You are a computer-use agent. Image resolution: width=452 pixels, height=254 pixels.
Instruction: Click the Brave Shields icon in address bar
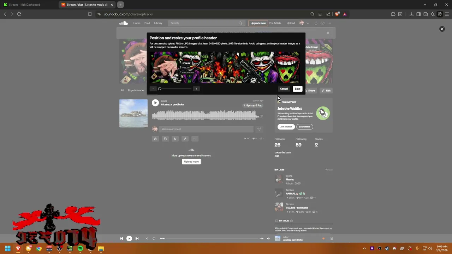click(337, 14)
